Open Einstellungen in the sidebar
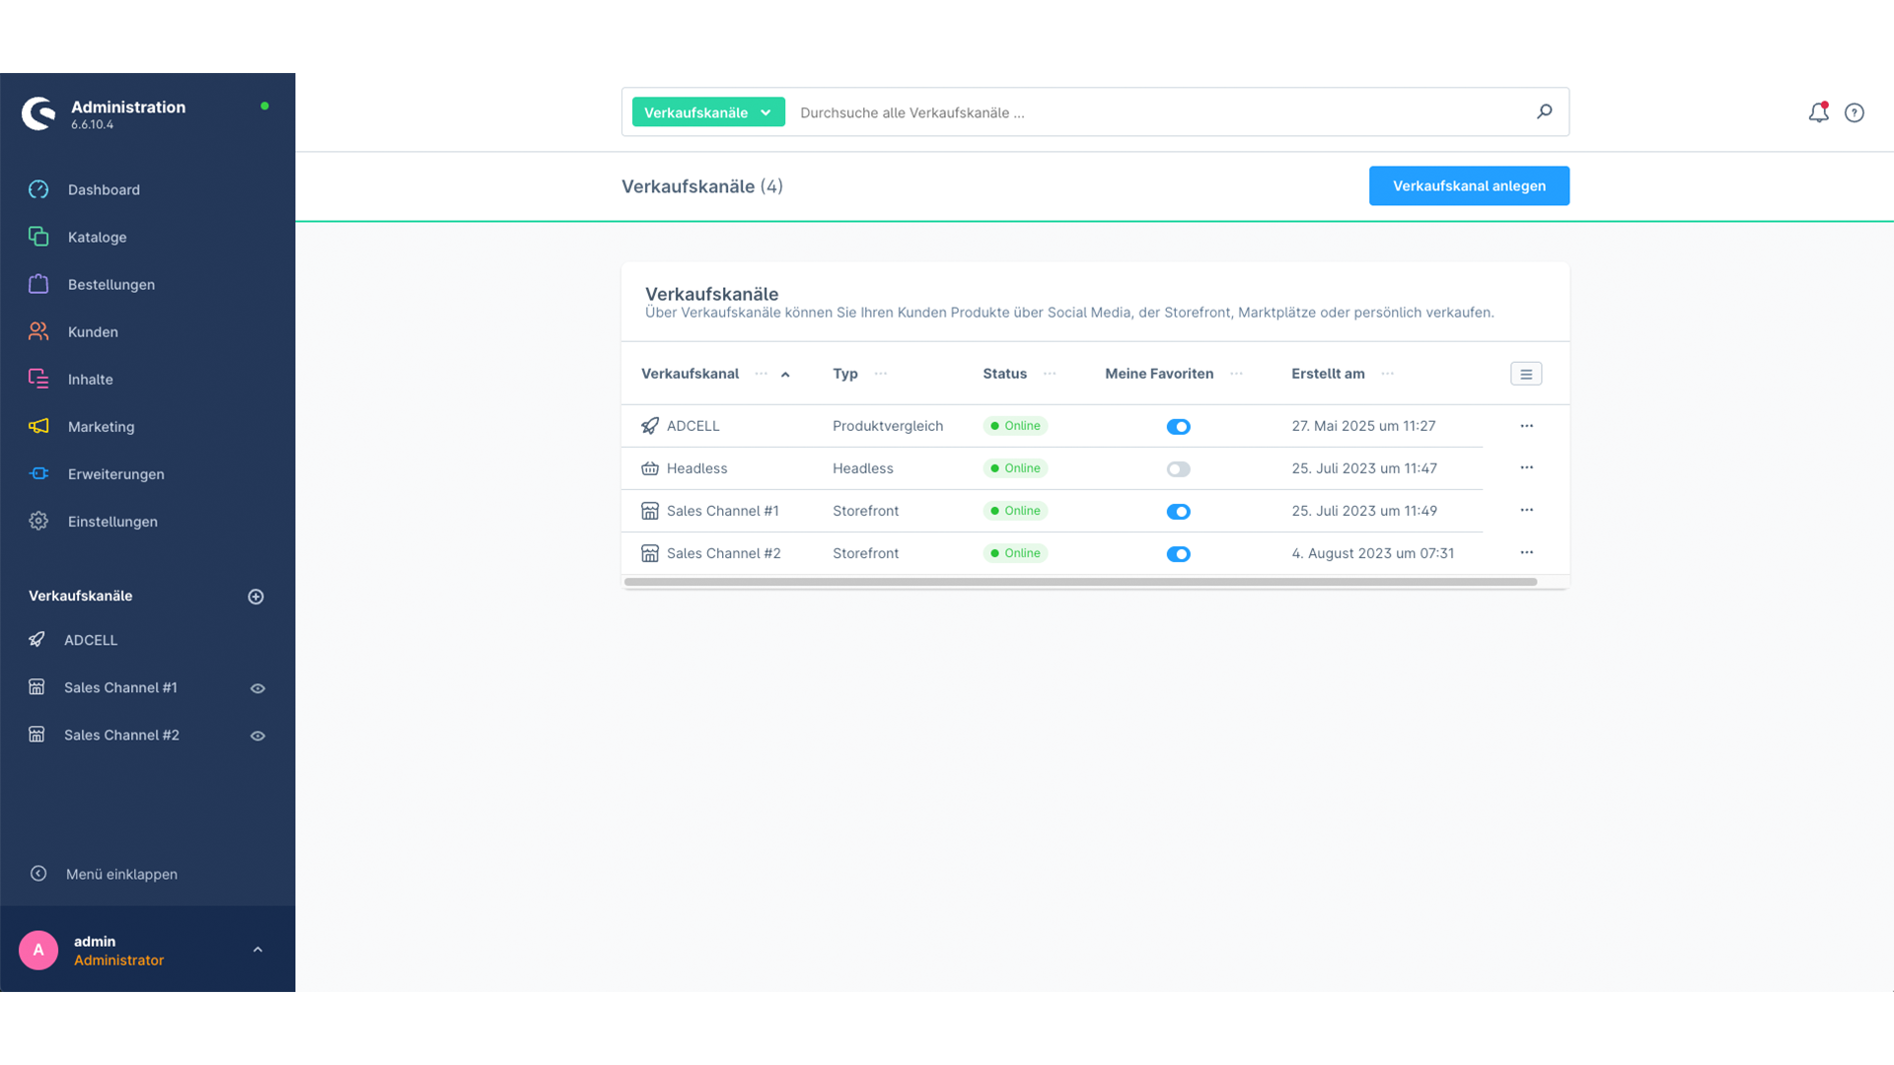The height and width of the screenshot is (1065, 1894). click(111, 522)
